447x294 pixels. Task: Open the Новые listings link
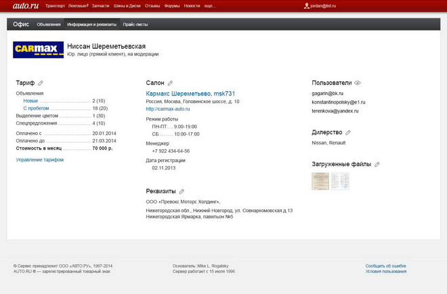point(30,101)
